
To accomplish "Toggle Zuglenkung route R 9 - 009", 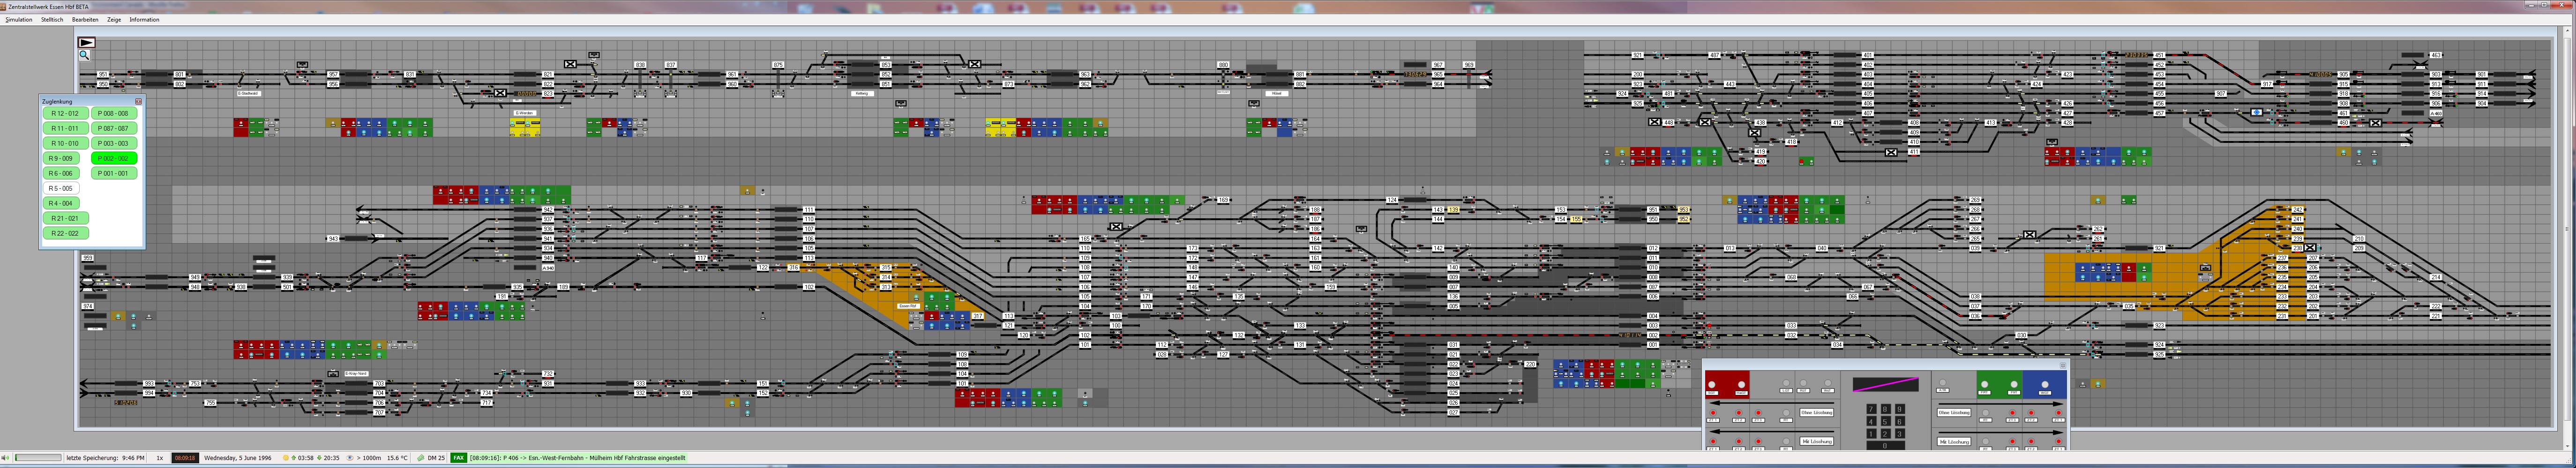I will [61, 158].
